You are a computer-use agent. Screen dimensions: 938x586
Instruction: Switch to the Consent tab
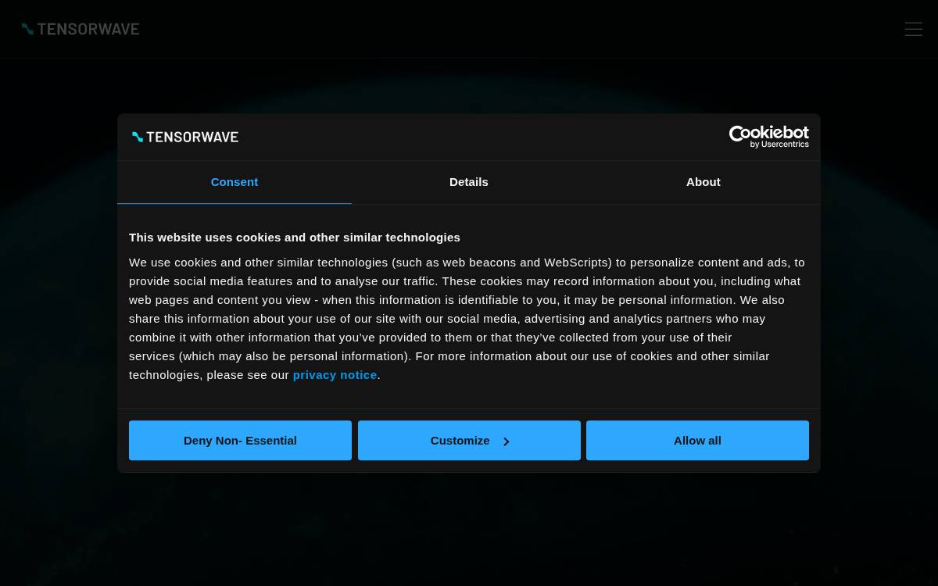[x=234, y=182]
